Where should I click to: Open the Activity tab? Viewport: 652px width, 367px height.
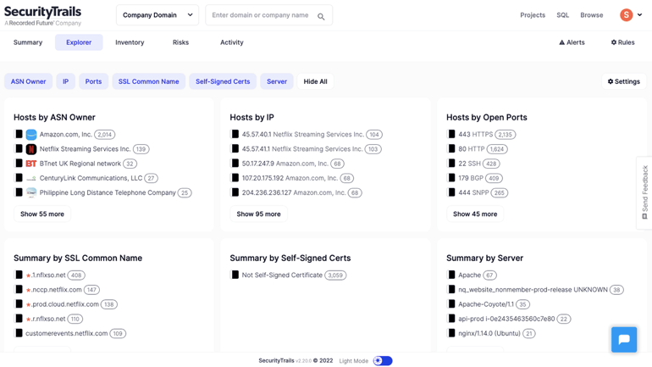pyautogui.click(x=232, y=42)
